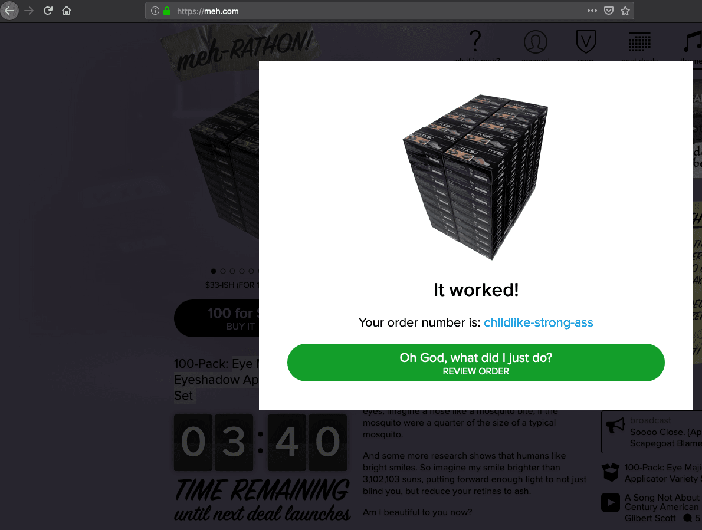Select the first carousel dot indicator
The image size is (702, 530).
click(214, 271)
